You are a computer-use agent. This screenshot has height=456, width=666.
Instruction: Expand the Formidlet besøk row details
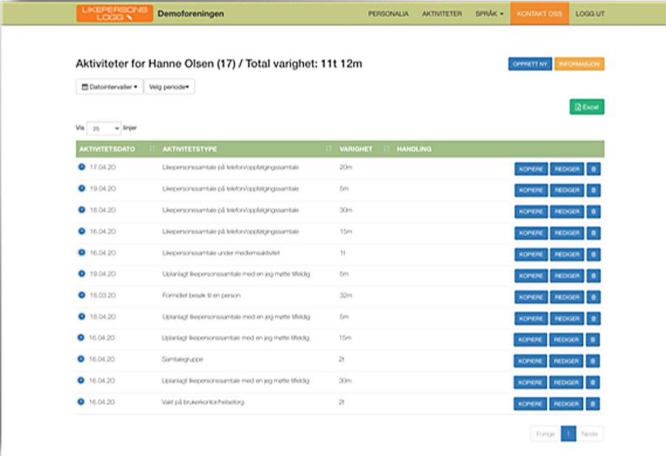pyautogui.click(x=81, y=295)
